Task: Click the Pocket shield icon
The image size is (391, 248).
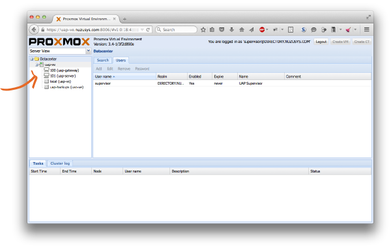Action: (x=222, y=30)
